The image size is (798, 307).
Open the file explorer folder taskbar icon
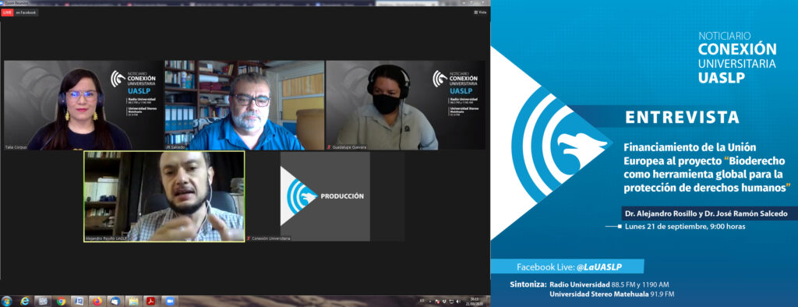pos(132,302)
